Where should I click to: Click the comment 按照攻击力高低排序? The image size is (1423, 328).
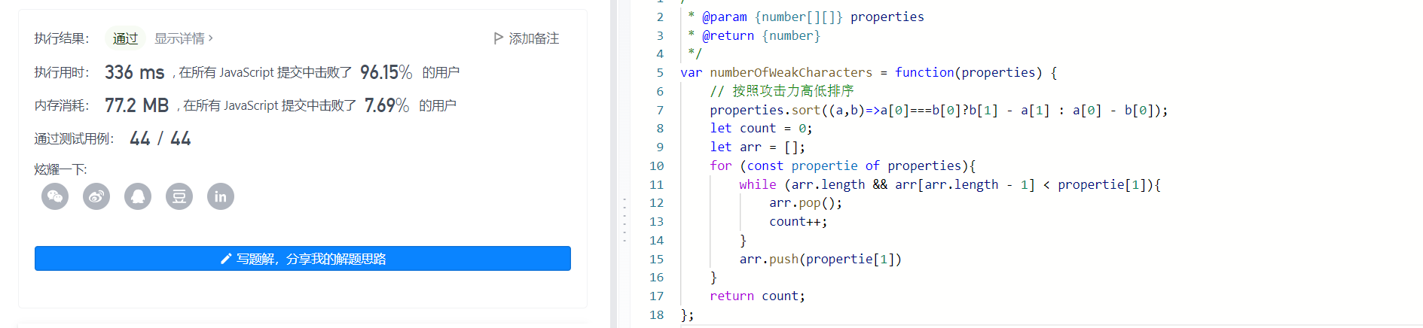782,91
